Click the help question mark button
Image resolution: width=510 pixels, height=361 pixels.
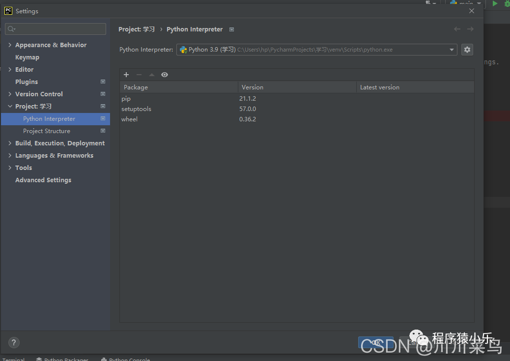coord(14,342)
